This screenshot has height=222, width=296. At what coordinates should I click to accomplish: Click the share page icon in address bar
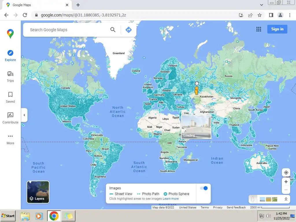pos(250,15)
